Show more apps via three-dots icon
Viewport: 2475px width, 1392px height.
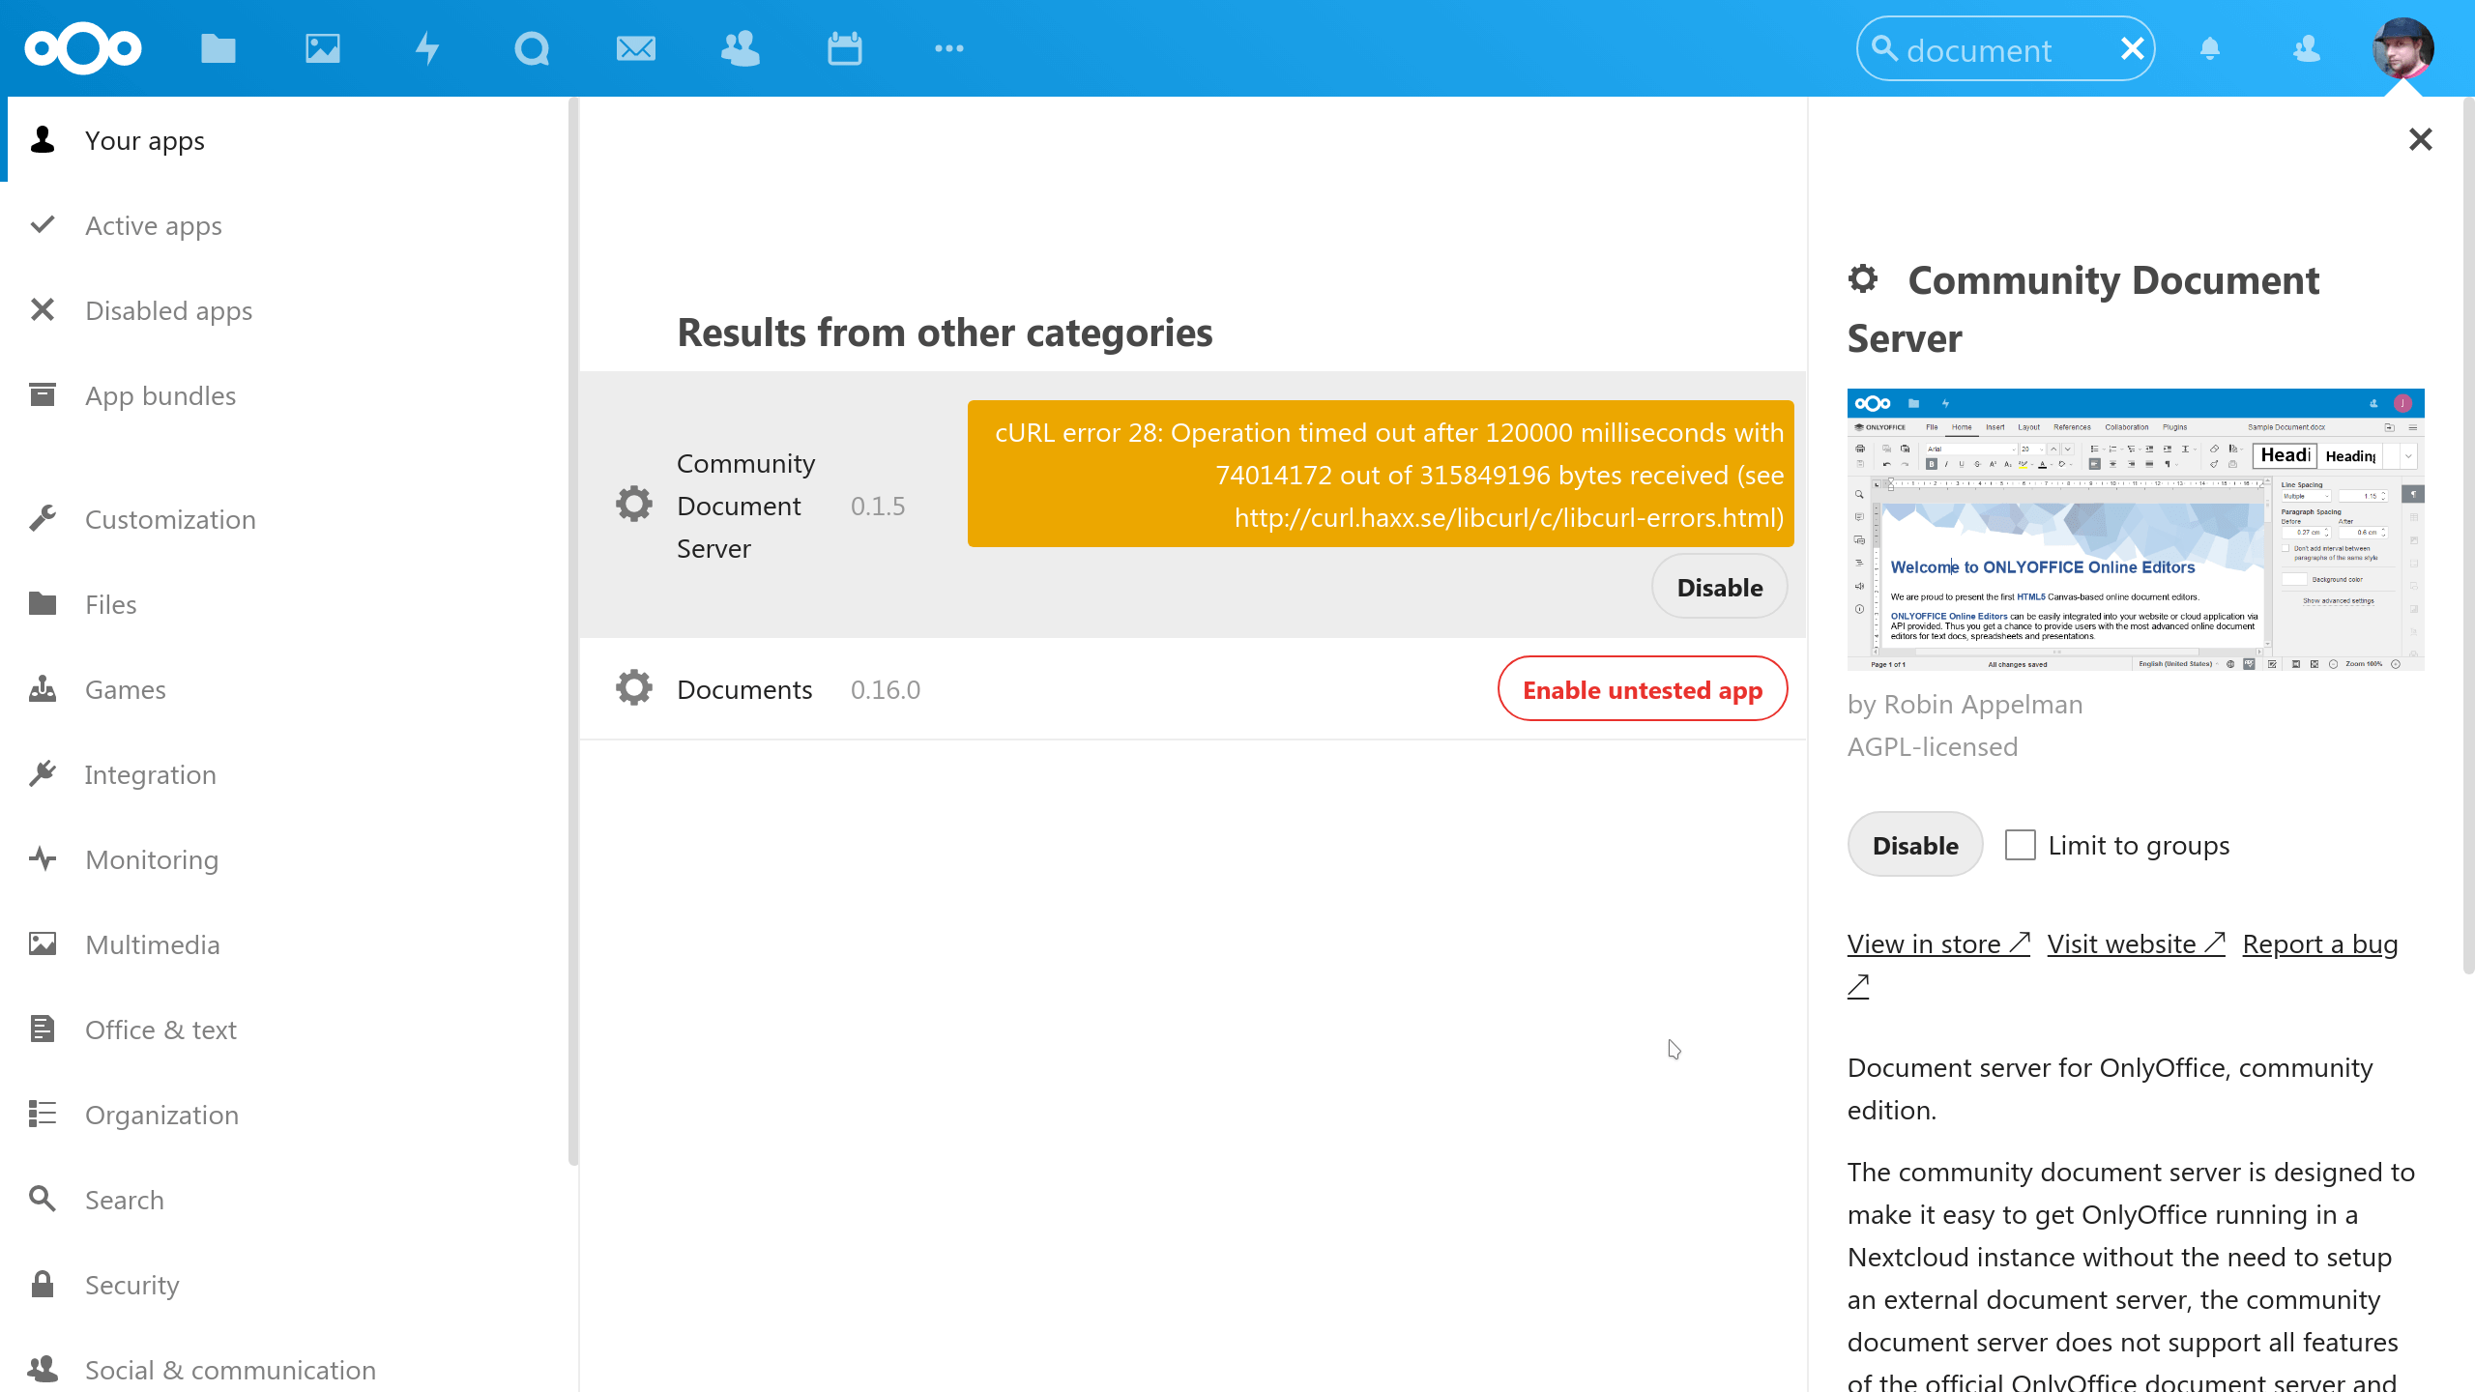[x=949, y=48]
